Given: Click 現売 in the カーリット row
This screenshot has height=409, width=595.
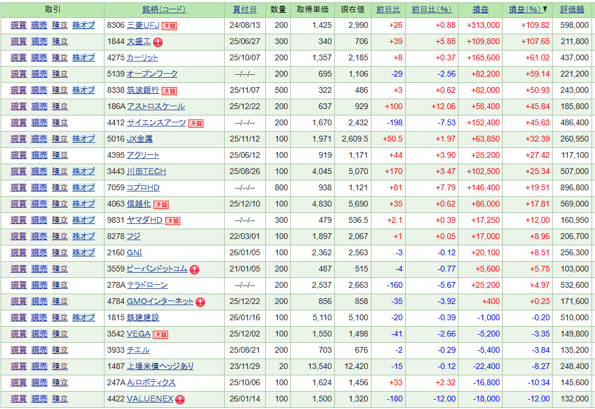Looking at the screenshot, I should coord(39,58).
